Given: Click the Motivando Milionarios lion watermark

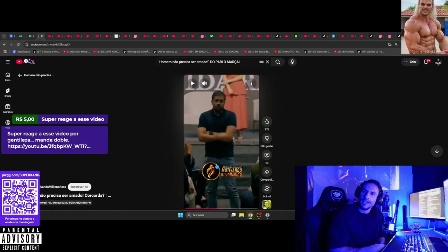Looking at the screenshot, I should (222, 171).
